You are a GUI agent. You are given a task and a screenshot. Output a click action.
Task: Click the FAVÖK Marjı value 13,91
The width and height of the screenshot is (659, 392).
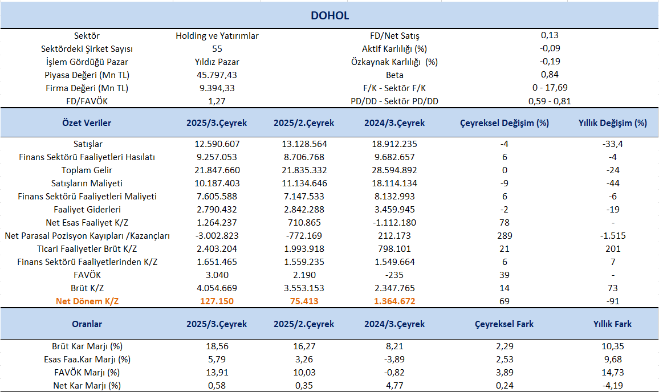tap(217, 373)
